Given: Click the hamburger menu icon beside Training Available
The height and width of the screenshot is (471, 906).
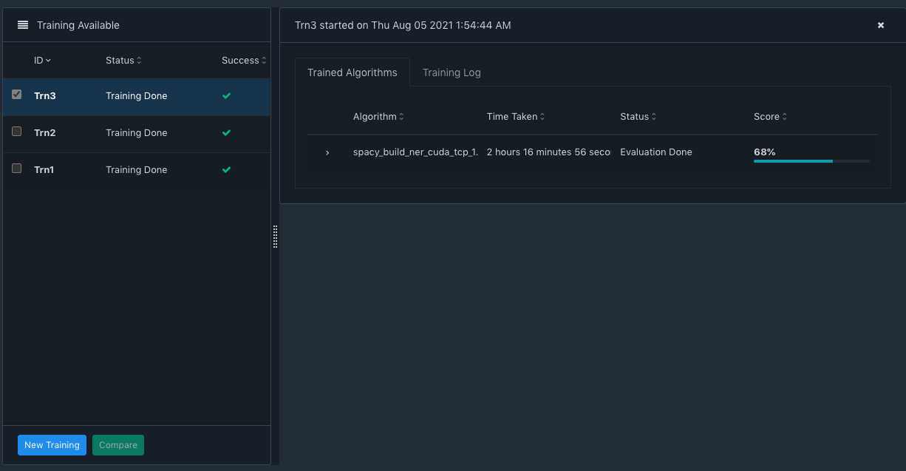Looking at the screenshot, I should click(x=23, y=25).
